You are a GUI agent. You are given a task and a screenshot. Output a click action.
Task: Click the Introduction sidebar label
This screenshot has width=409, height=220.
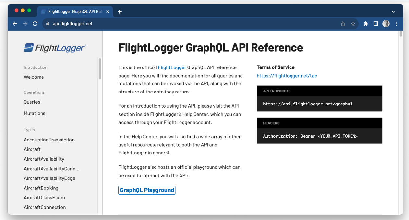click(36, 67)
